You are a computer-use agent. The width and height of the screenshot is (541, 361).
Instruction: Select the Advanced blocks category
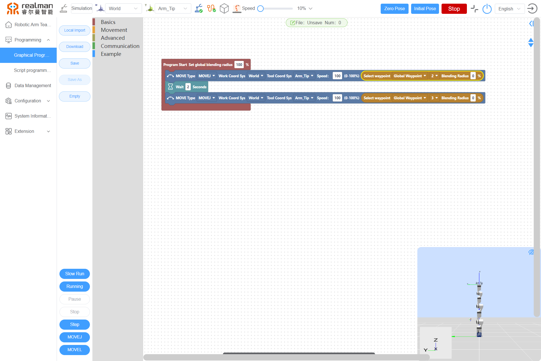click(113, 38)
